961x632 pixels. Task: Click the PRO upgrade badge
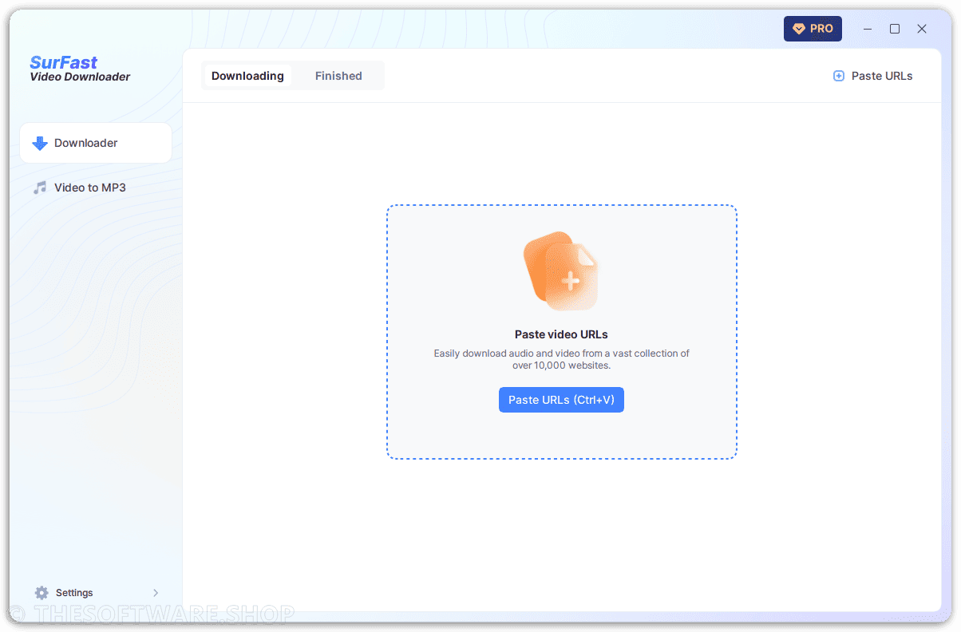pyautogui.click(x=813, y=29)
